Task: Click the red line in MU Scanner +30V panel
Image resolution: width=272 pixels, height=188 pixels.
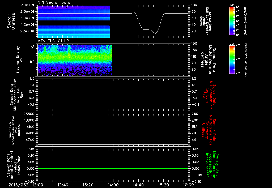Action: (76, 103)
